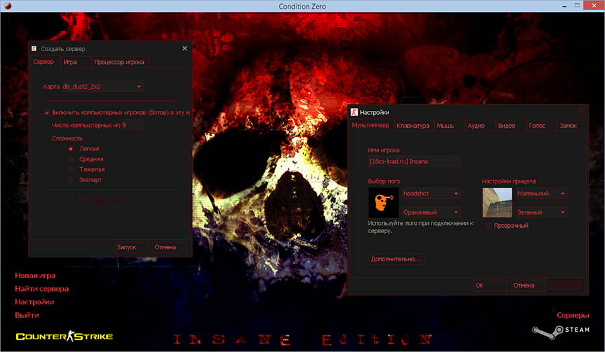This screenshot has width=605, height=352.
Task: Click the Найти сервера menu link
Action: 42,288
